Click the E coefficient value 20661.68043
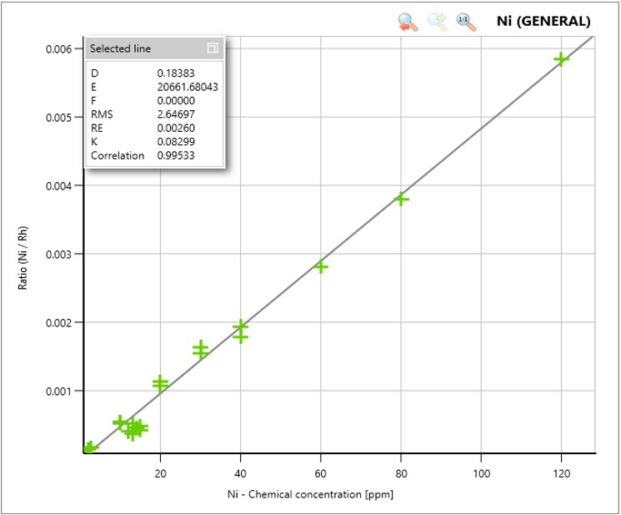Screen dimensions: 621x515 (188, 87)
